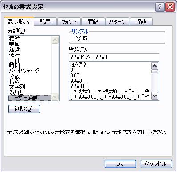Select the 0 format code
The height and width of the screenshot is (172, 177).
coord(110,70)
